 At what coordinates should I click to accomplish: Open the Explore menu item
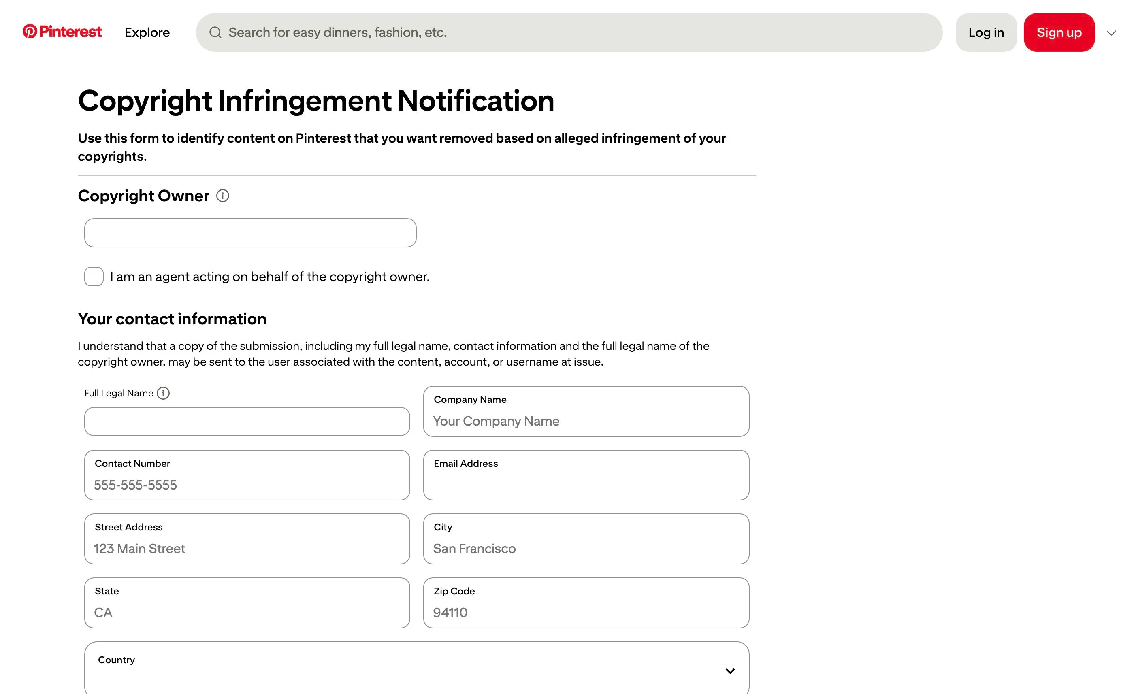point(147,32)
